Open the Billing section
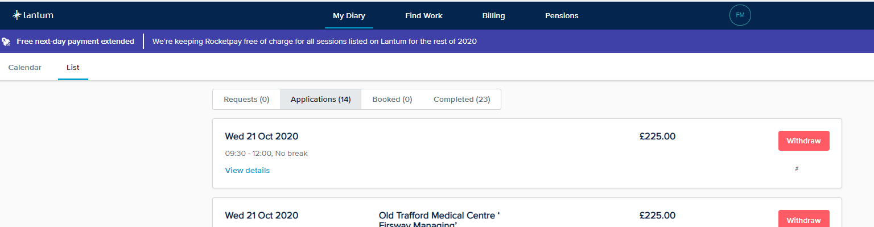This screenshot has height=227, width=874. pyautogui.click(x=493, y=16)
